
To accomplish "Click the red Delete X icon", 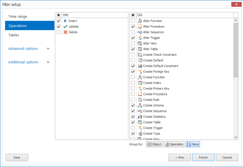I will (x=65, y=32).
